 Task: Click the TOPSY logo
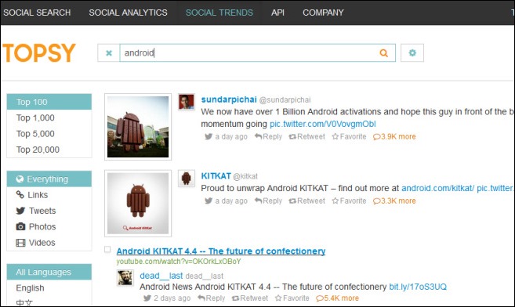tap(39, 52)
